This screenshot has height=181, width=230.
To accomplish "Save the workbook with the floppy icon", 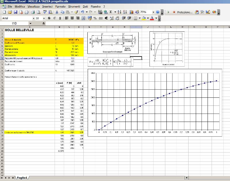I will click(x=16, y=12).
